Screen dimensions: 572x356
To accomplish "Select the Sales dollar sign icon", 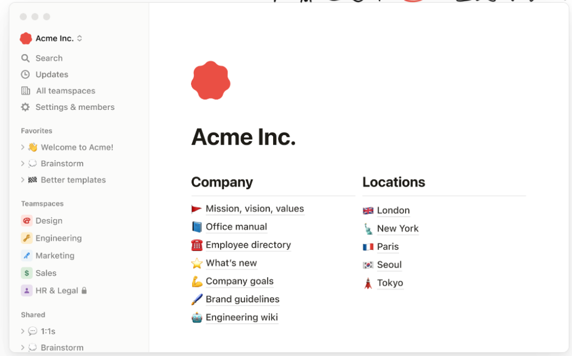I will pos(27,273).
